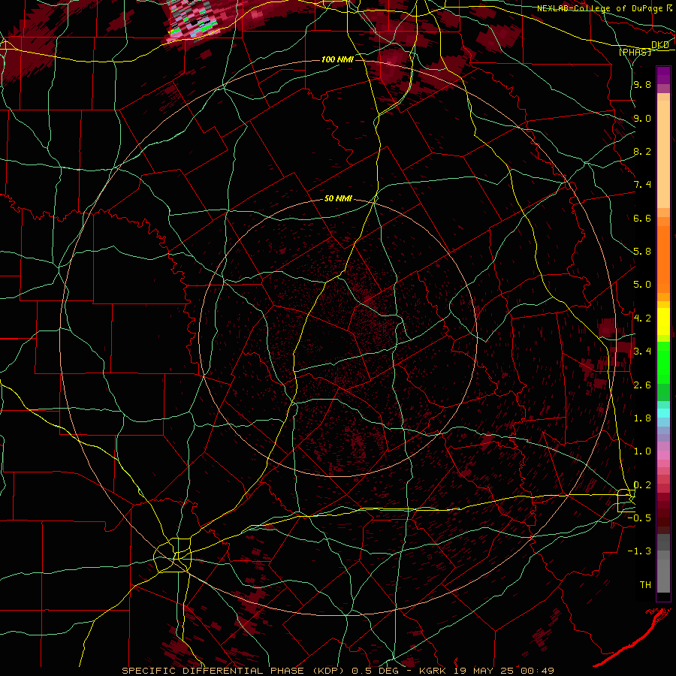Click the 0.2 value on color scale
Screen dimensions: 676x676
coord(642,484)
